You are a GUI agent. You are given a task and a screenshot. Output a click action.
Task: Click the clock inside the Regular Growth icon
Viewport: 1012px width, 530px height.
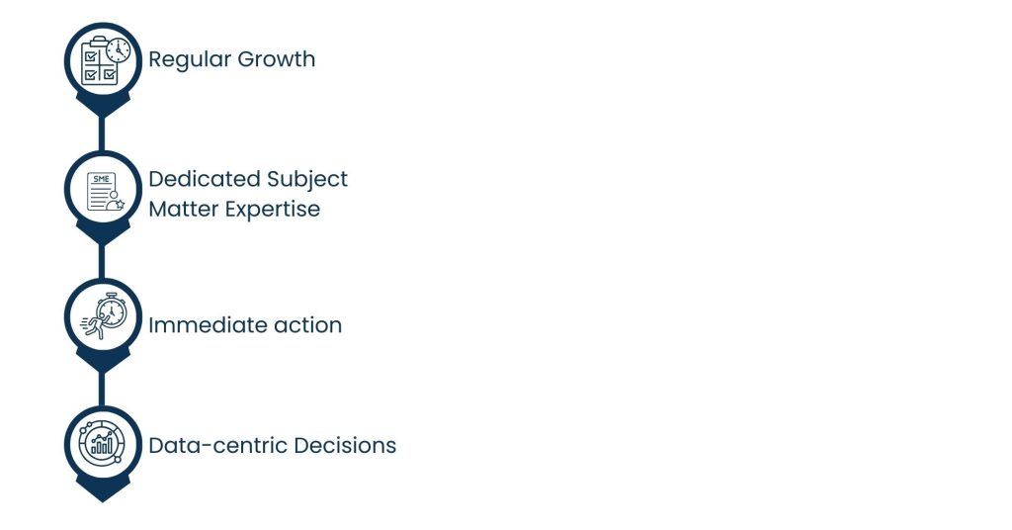tap(117, 49)
